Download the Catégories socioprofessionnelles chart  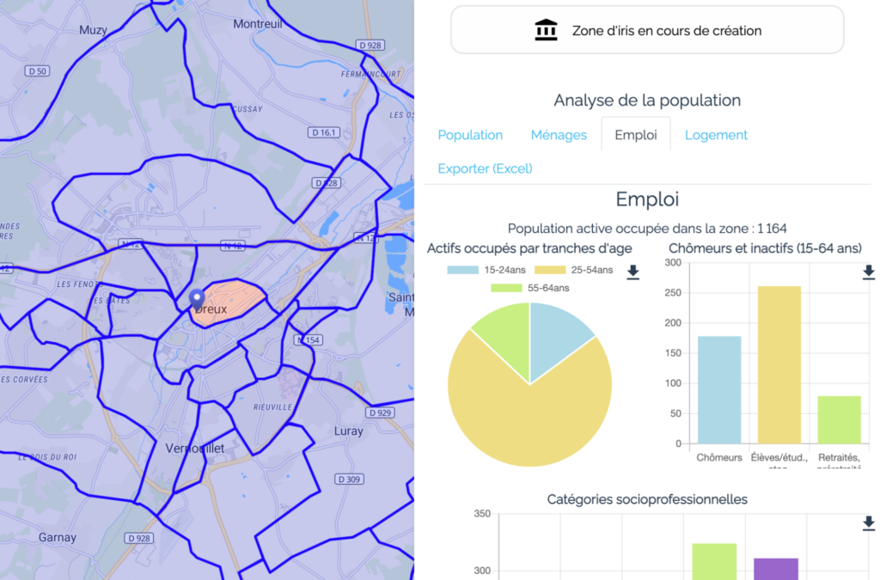coord(868,522)
